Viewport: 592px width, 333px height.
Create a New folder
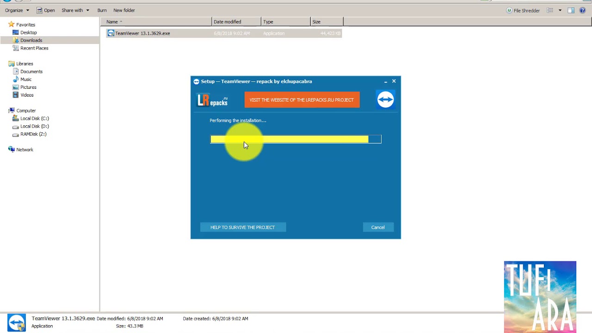[x=124, y=10]
